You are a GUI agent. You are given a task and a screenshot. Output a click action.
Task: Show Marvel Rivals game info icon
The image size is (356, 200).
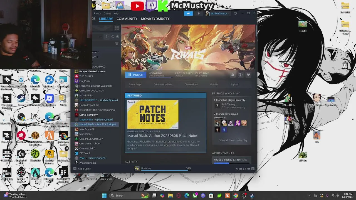[241, 75]
